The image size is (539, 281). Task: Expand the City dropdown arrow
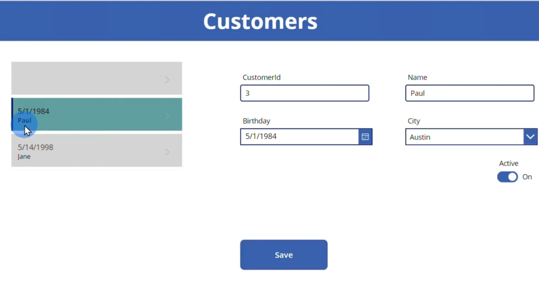click(x=531, y=137)
